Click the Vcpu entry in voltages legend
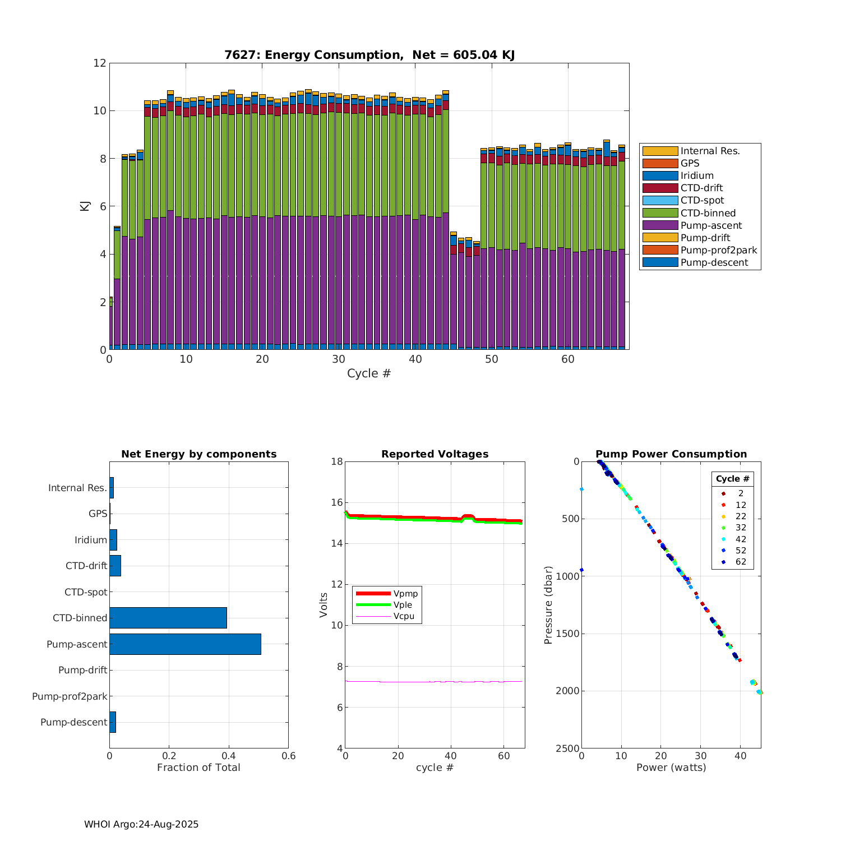841x841 pixels. pos(403,616)
